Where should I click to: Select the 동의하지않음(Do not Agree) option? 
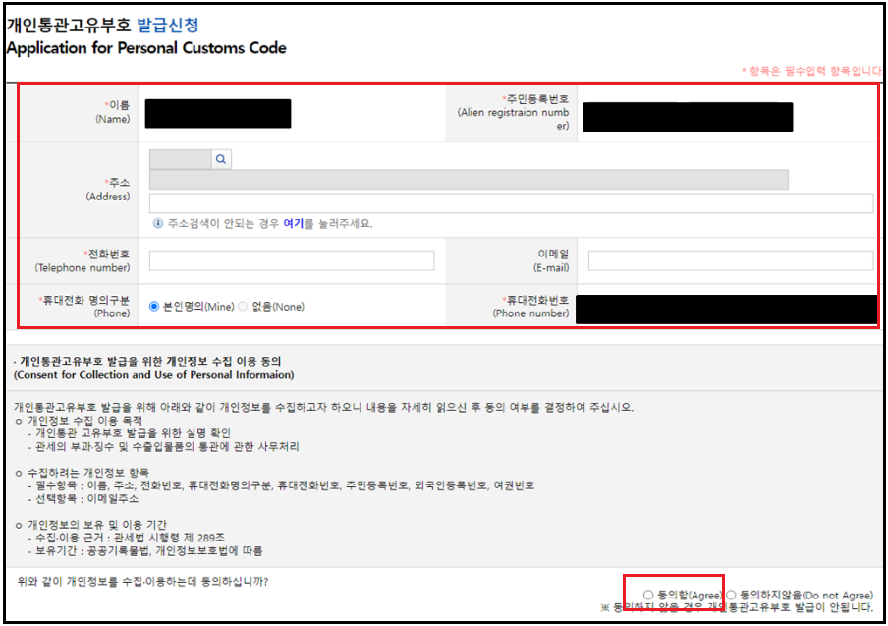730,596
